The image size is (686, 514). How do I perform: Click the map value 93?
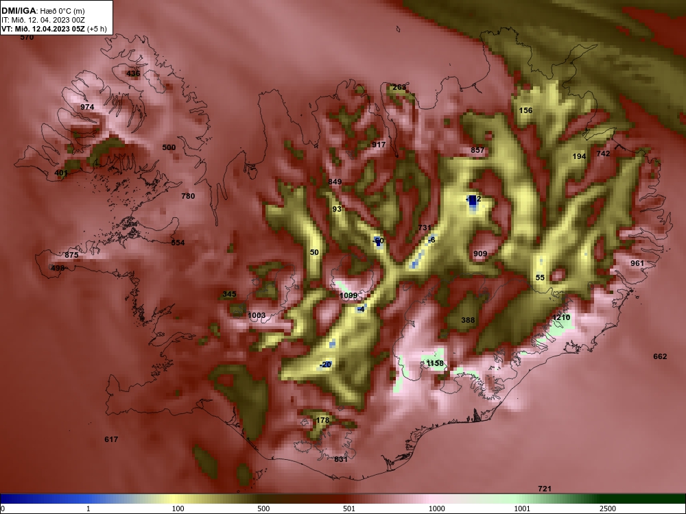click(x=336, y=209)
